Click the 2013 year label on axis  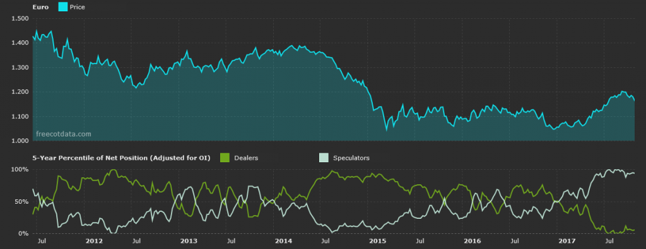tap(188, 241)
